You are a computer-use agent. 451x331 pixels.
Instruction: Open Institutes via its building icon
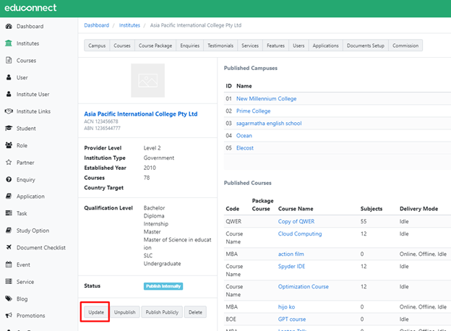(8, 43)
